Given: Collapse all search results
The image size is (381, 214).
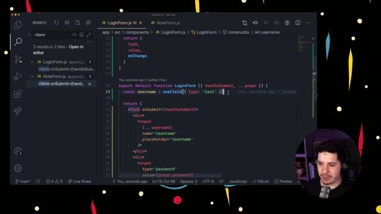Looking at the screenshot, I should click(x=88, y=23).
